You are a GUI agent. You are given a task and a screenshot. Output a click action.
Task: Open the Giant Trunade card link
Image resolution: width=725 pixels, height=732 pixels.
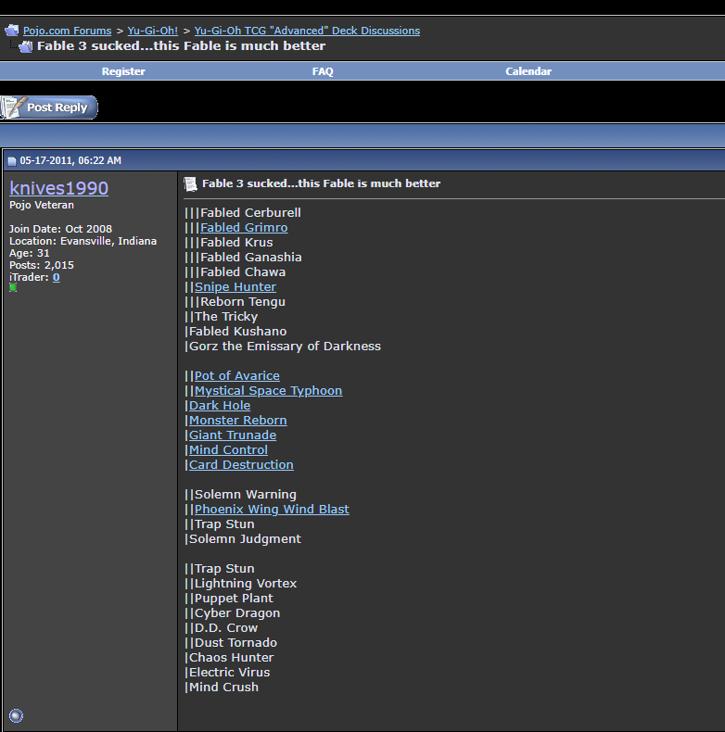click(232, 435)
